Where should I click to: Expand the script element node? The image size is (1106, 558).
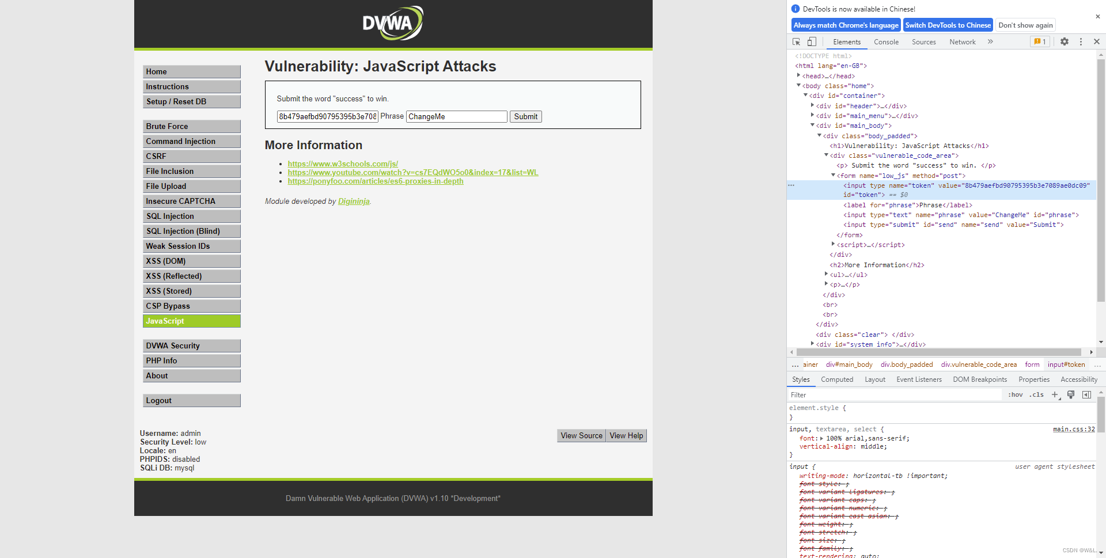pyautogui.click(x=833, y=244)
